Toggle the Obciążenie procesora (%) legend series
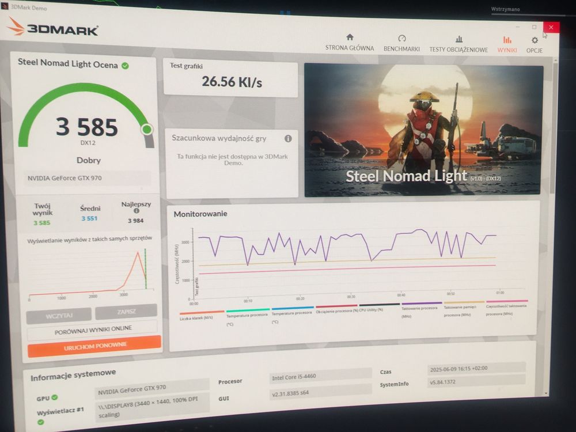This screenshot has width=576, height=432. coord(336,309)
